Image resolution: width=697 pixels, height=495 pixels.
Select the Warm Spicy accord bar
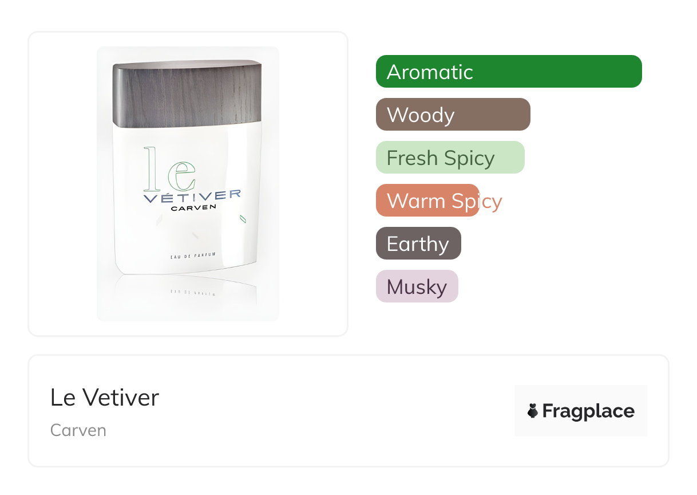coord(427,201)
